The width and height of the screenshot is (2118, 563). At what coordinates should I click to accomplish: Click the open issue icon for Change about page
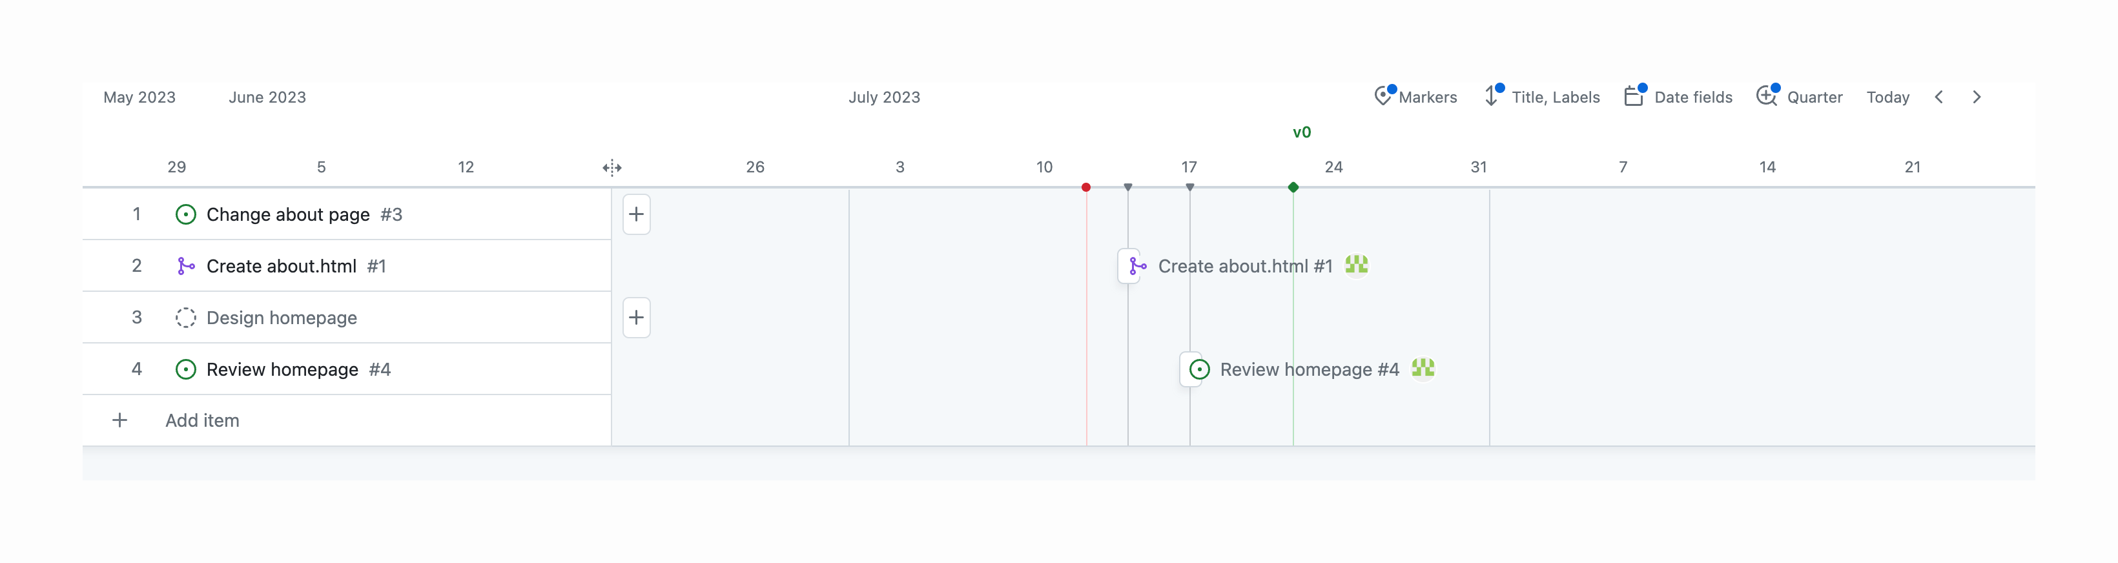click(186, 214)
